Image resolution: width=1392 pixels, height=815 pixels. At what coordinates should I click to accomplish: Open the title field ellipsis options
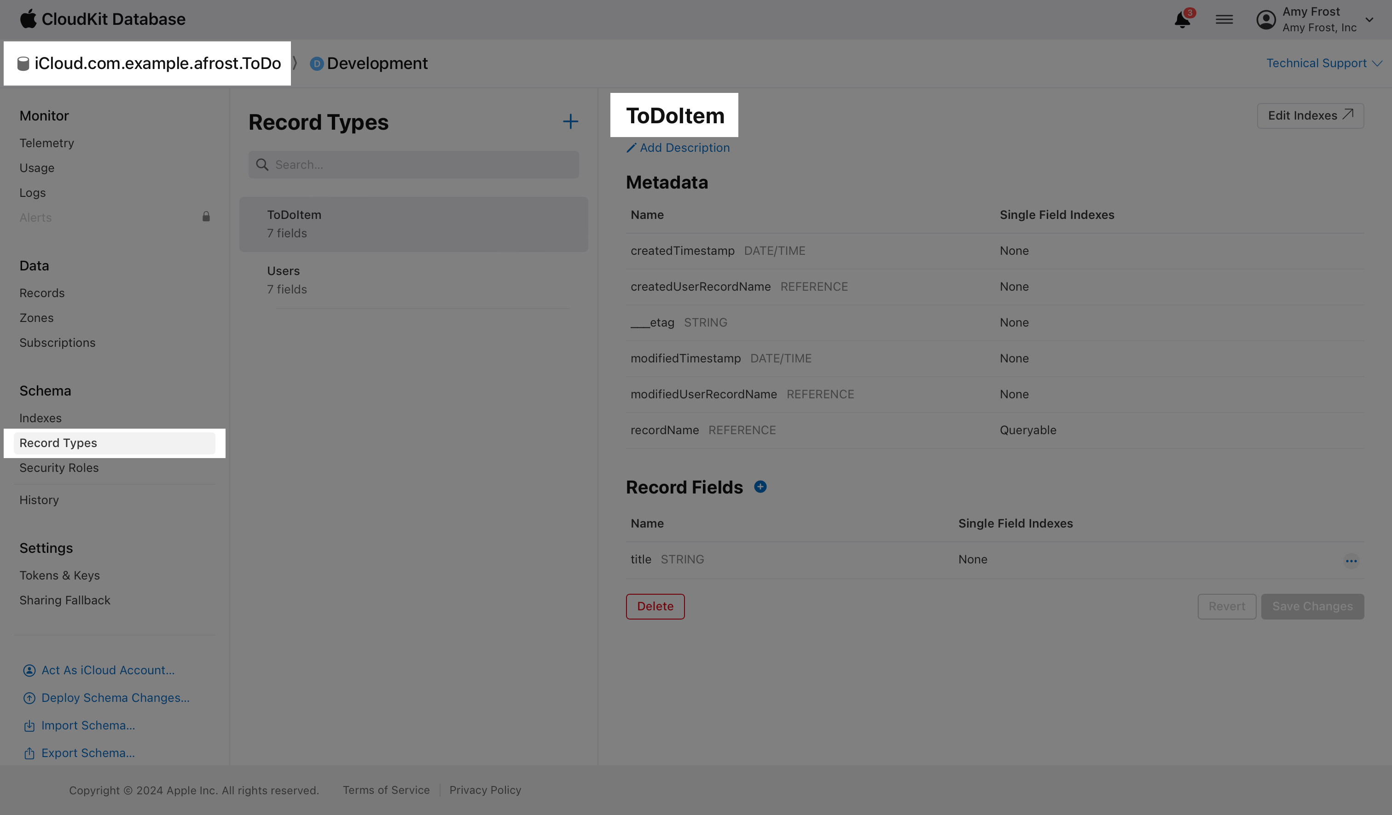pyautogui.click(x=1351, y=561)
